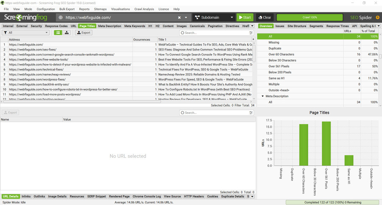Open the File menu
The height and width of the screenshot is (205, 382).
pos(6,9)
